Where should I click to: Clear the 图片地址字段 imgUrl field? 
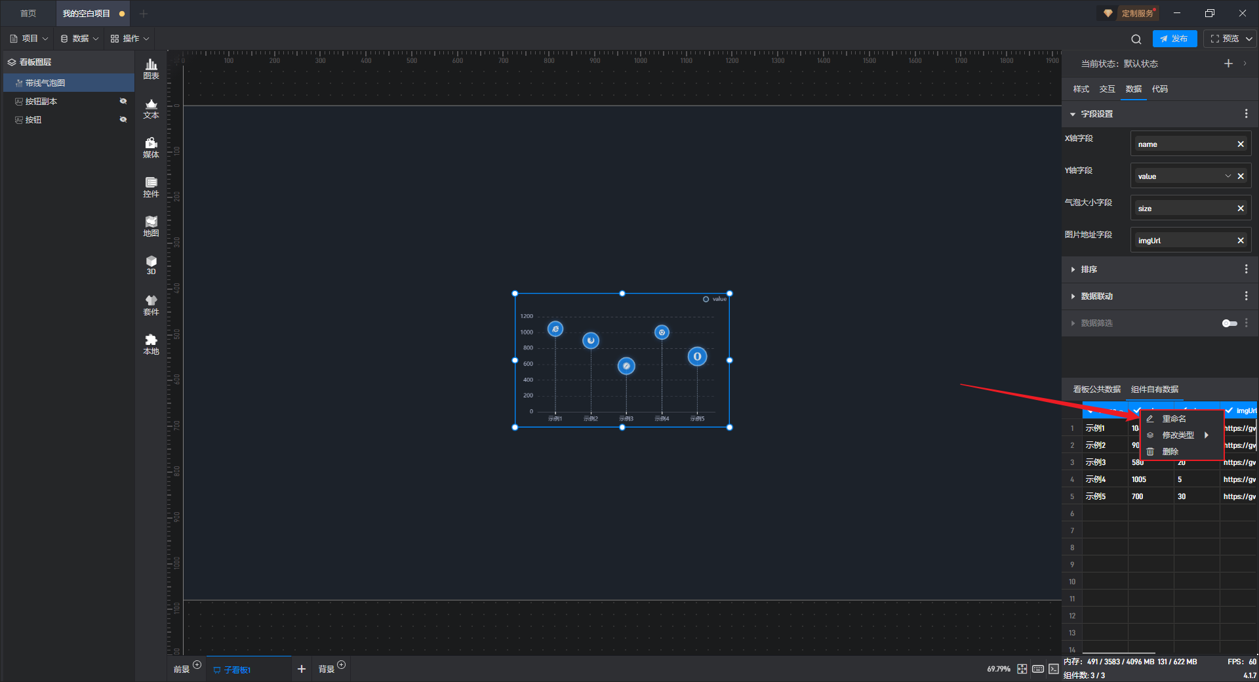click(1241, 241)
